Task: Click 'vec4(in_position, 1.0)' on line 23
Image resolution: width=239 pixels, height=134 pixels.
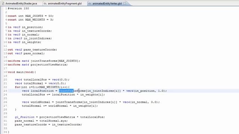Action: [146, 91]
